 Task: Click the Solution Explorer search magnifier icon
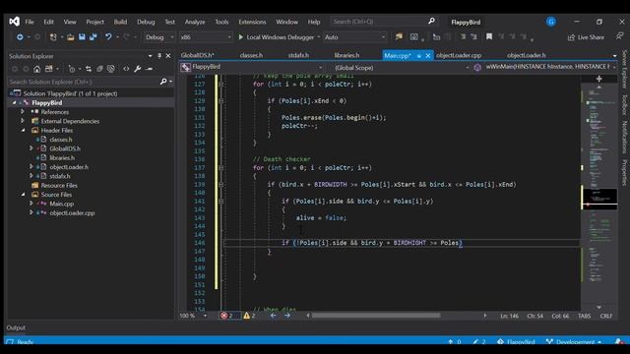click(x=163, y=82)
